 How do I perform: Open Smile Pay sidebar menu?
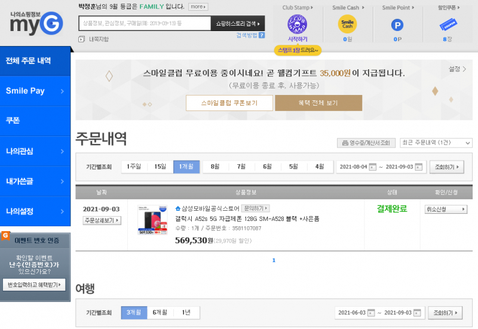coord(35,91)
